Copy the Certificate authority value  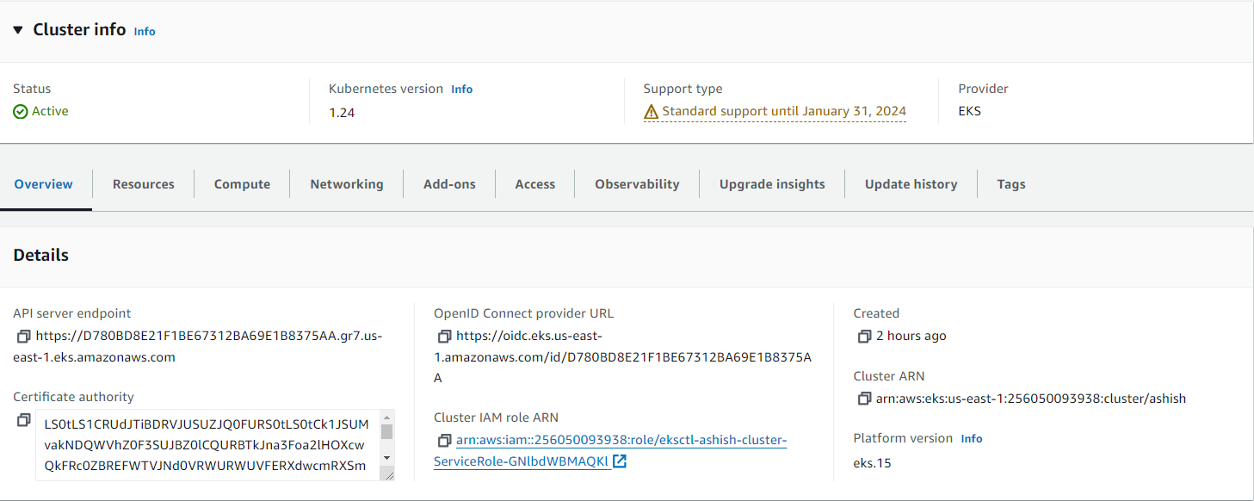pyautogui.click(x=24, y=420)
